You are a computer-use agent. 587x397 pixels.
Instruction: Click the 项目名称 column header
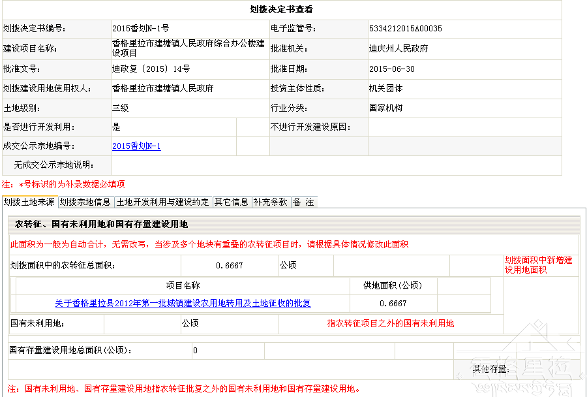(x=183, y=285)
